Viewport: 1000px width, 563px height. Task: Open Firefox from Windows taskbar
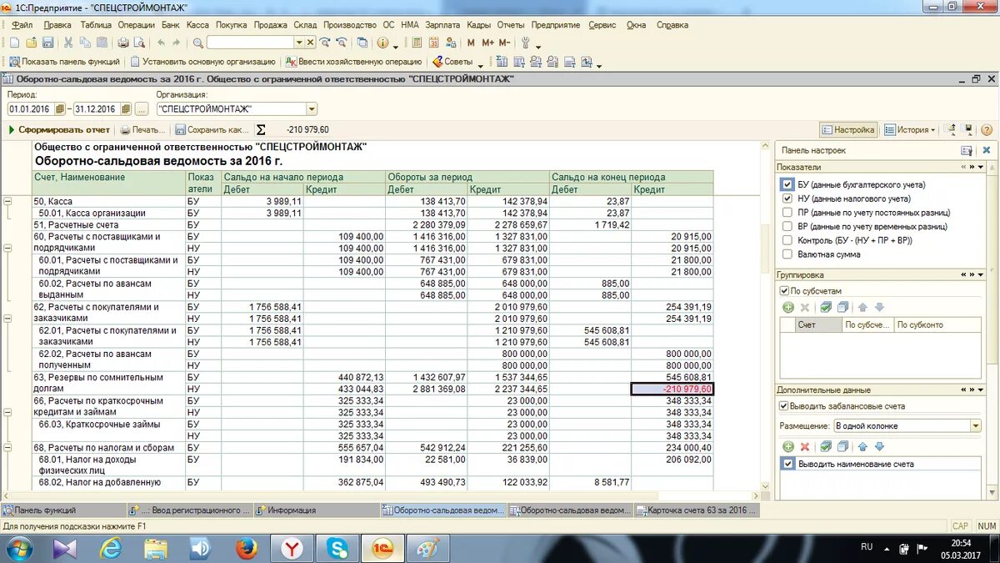[247, 548]
